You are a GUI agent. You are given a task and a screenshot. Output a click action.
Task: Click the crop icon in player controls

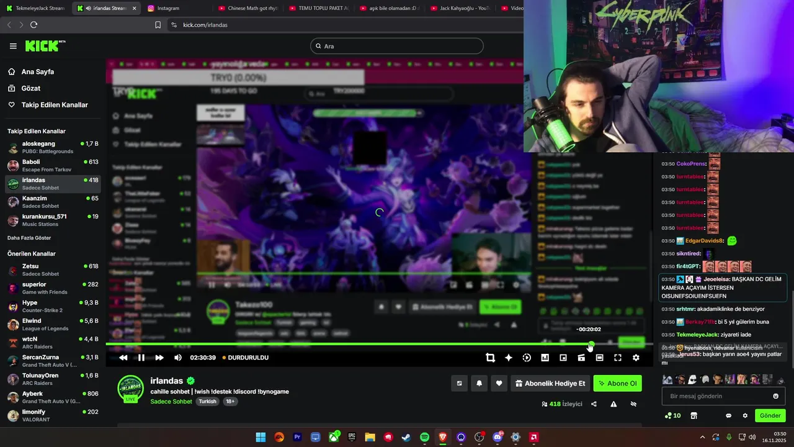490,358
